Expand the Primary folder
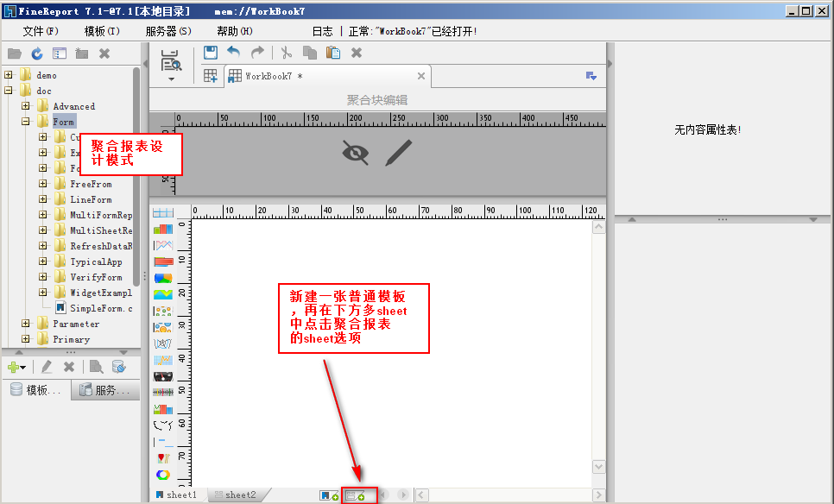 26,338
